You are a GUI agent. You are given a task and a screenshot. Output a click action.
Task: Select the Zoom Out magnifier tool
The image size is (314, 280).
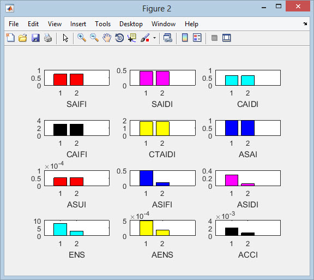pos(94,38)
